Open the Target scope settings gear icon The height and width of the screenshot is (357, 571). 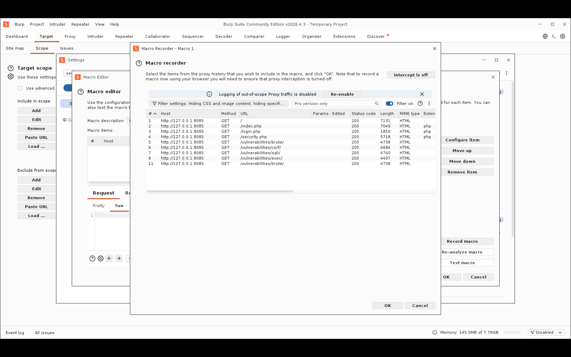click(11, 77)
